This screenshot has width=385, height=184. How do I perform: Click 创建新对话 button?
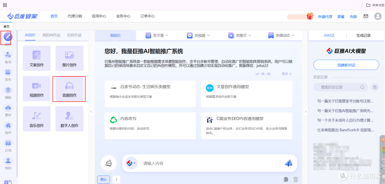pyautogui.click(x=346, y=65)
